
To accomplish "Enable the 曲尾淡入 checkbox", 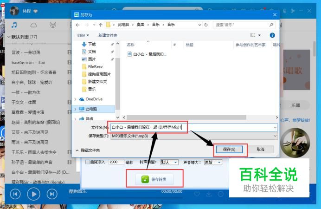I will [x=87, y=162].
